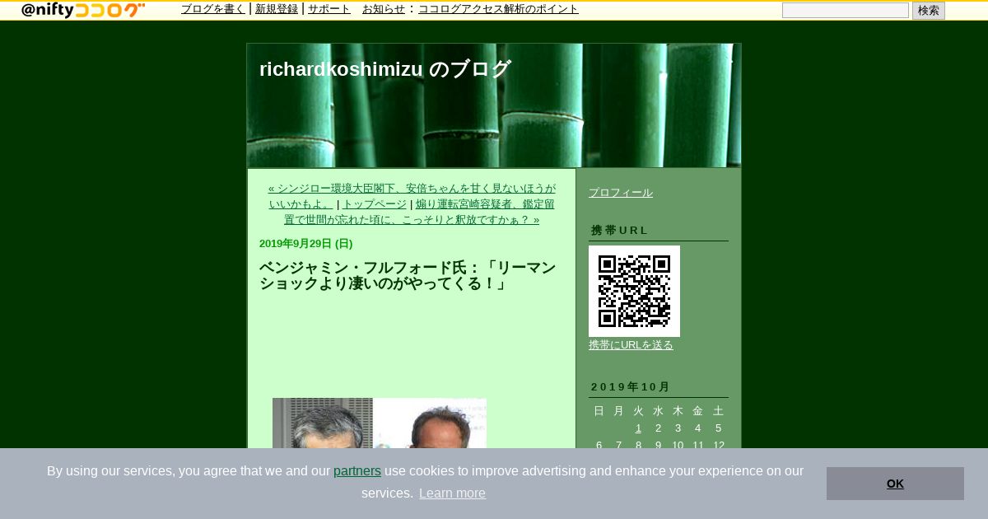Dismiss cookie banner with OK
This screenshot has width=988, height=519.
pos(895,484)
